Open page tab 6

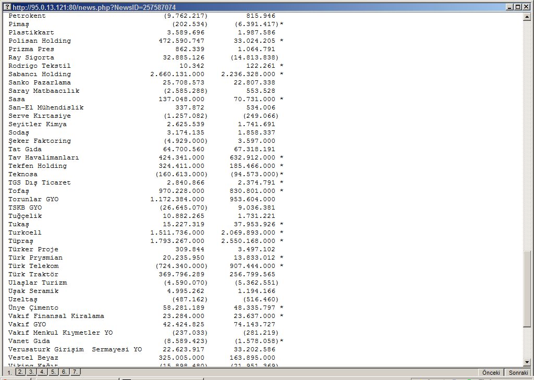click(64, 372)
